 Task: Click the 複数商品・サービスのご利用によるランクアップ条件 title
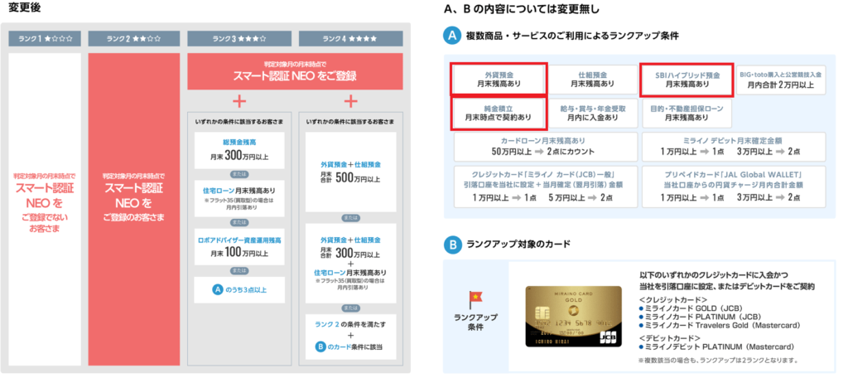click(572, 36)
